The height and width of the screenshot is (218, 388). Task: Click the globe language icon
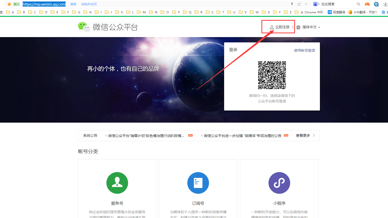299,27
